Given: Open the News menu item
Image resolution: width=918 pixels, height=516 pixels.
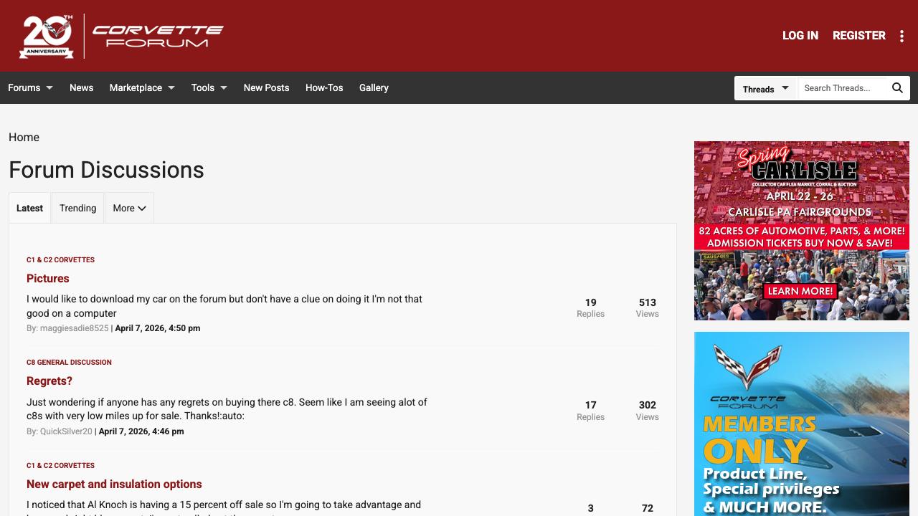Looking at the screenshot, I should (81, 87).
